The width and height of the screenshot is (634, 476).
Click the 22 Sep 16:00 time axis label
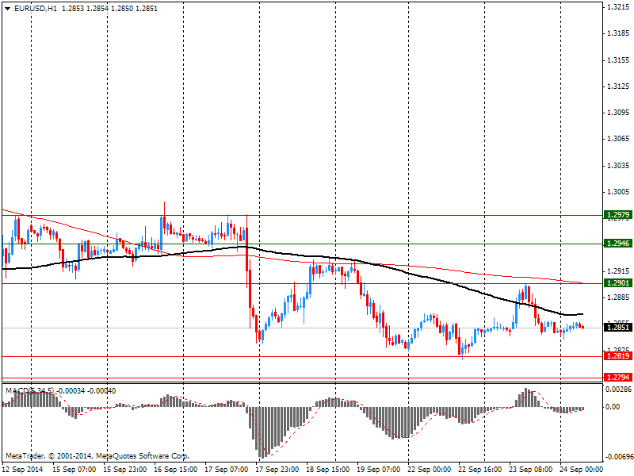tap(480, 470)
